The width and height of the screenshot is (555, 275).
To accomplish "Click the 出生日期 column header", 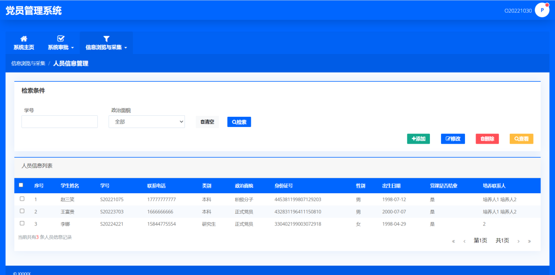I will point(391,186).
